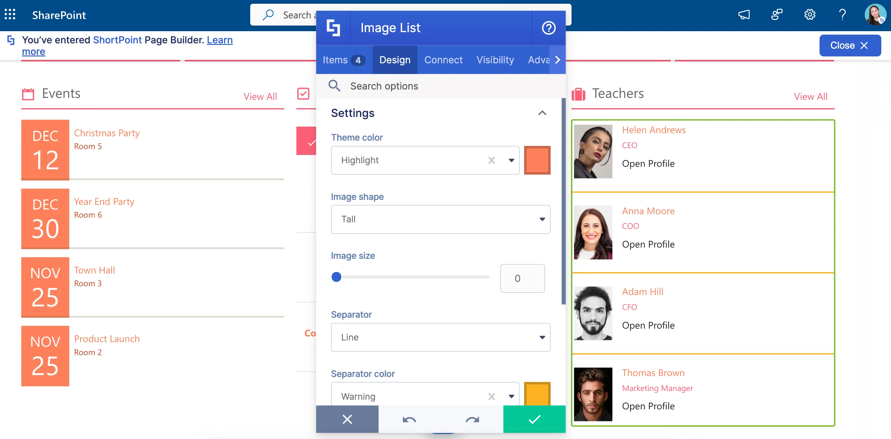Open the Separator dropdown
The height and width of the screenshot is (439, 891).
pyautogui.click(x=440, y=337)
